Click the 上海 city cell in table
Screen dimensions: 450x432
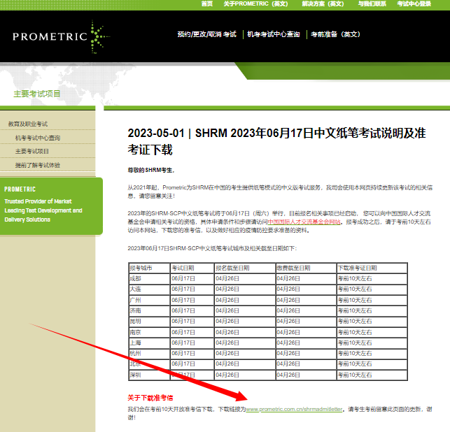click(x=149, y=343)
